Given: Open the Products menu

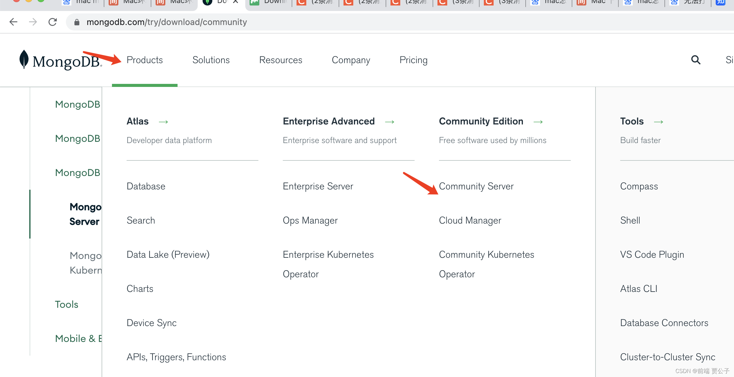Looking at the screenshot, I should 145,60.
